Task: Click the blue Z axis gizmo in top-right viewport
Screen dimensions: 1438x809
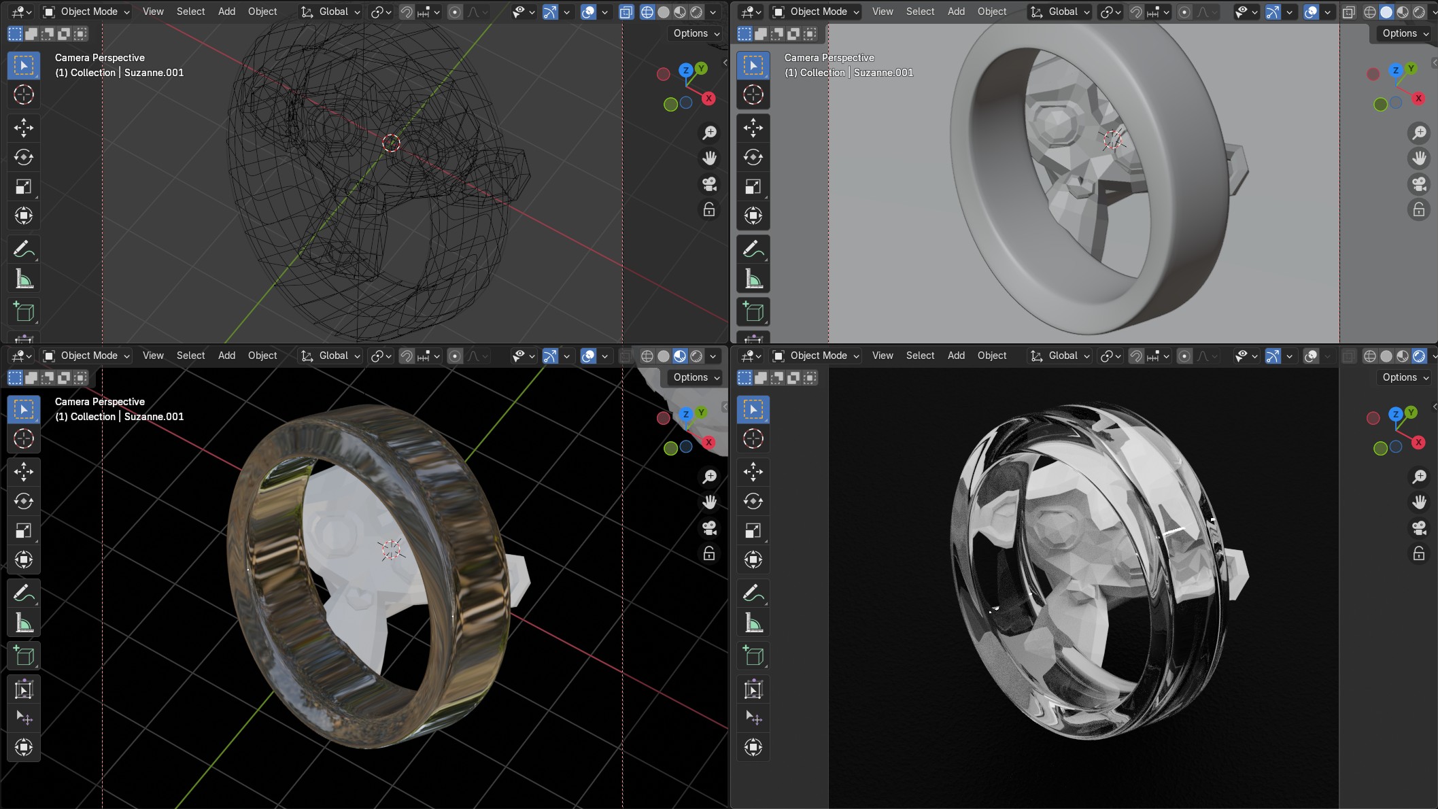Action: coord(1395,70)
